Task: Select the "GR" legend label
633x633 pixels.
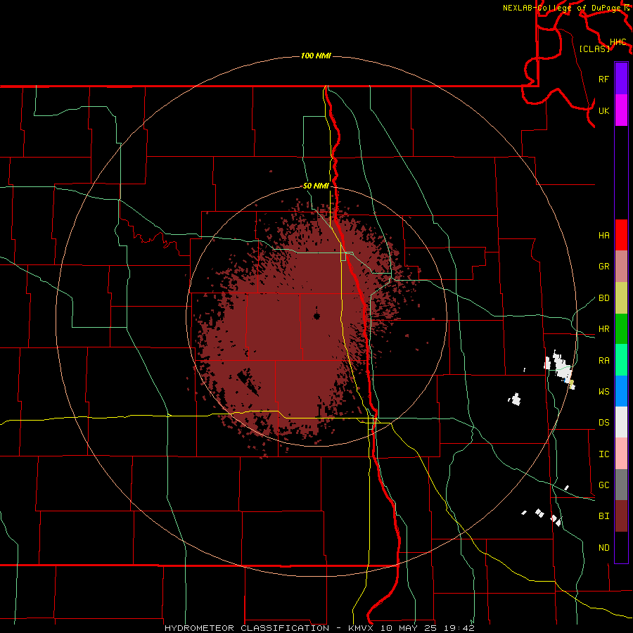Action: [x=603, y=267]
